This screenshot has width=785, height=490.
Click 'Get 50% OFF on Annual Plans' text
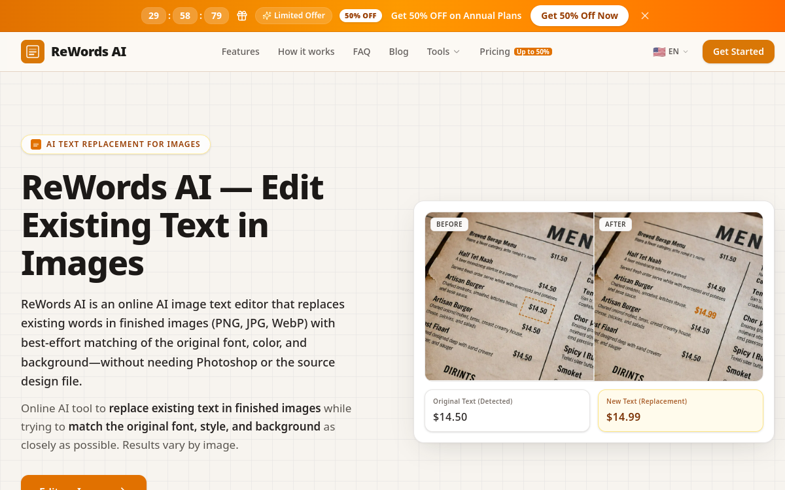coord(456,16)
